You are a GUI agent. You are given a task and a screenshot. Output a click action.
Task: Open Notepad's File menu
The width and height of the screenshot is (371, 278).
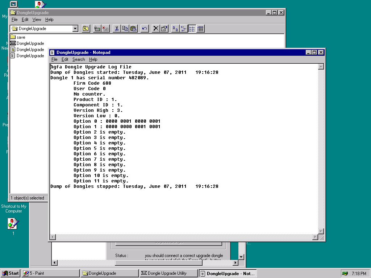click(x=54, y=59)
